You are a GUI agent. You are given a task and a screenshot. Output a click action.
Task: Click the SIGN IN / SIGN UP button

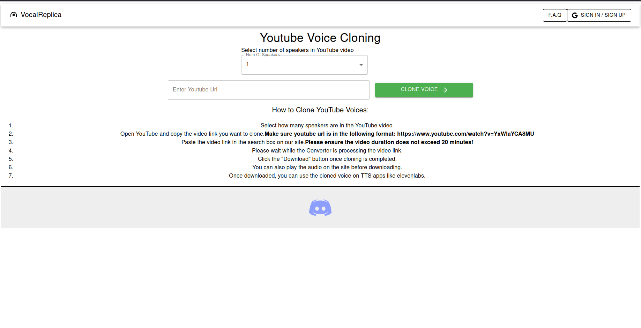pos(599,15)
